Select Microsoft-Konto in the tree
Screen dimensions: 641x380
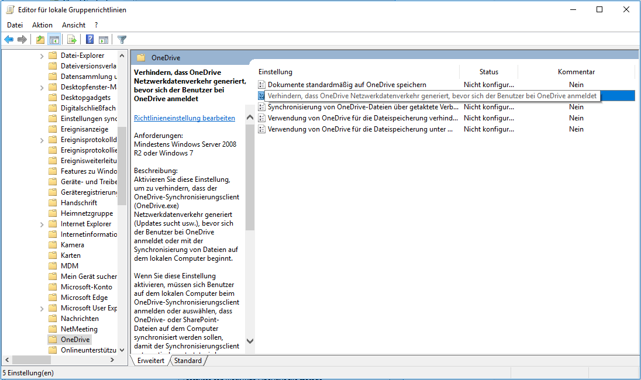(x=86, y=287)
